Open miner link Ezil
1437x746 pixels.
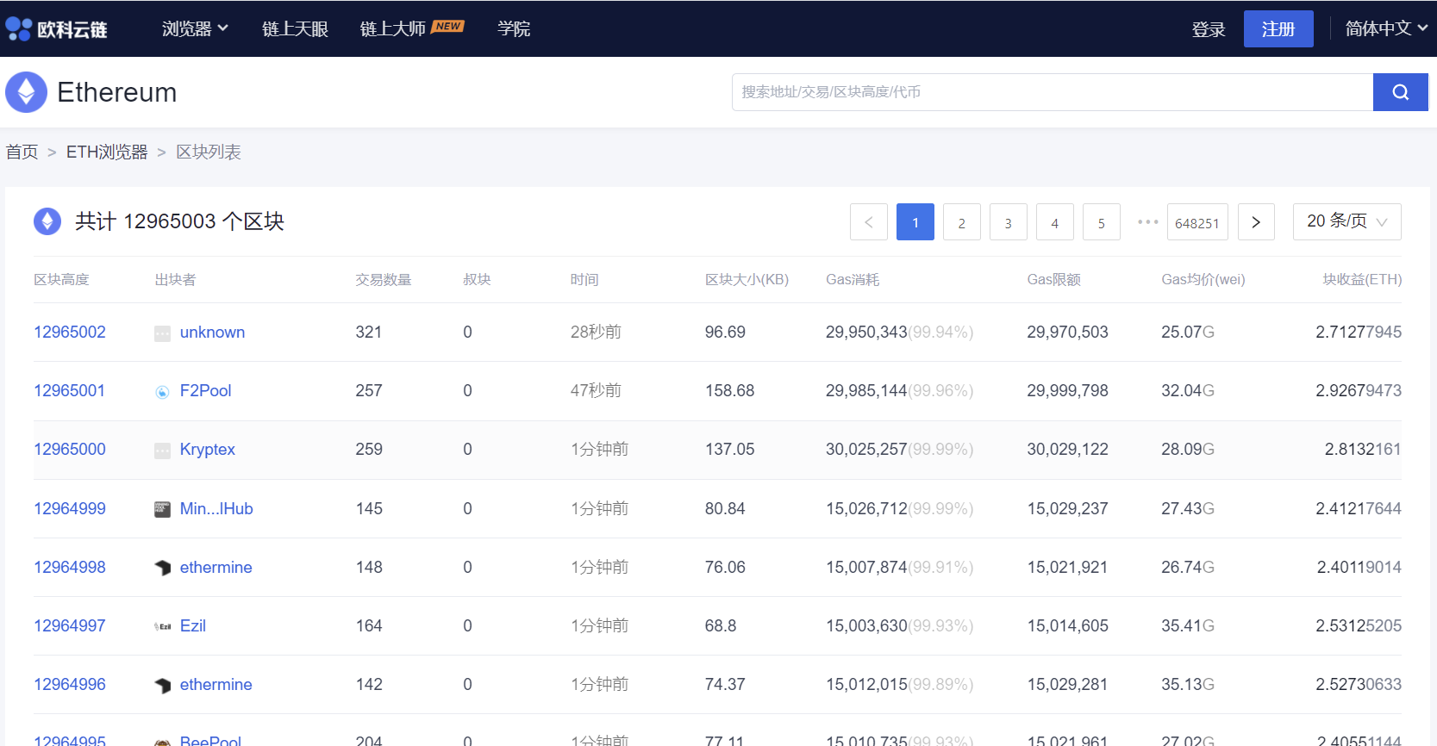[x=193, y=625]
